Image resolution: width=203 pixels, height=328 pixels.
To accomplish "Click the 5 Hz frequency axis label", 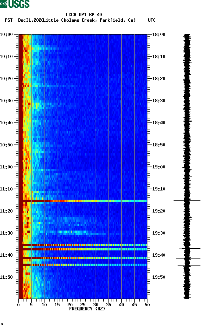I will tap(31, 305).
